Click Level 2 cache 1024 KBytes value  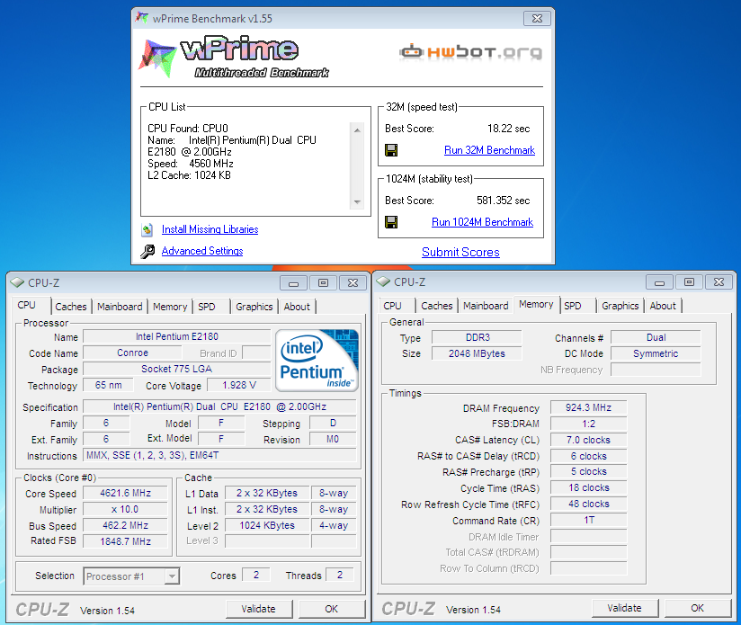click(x=267, y=525)
